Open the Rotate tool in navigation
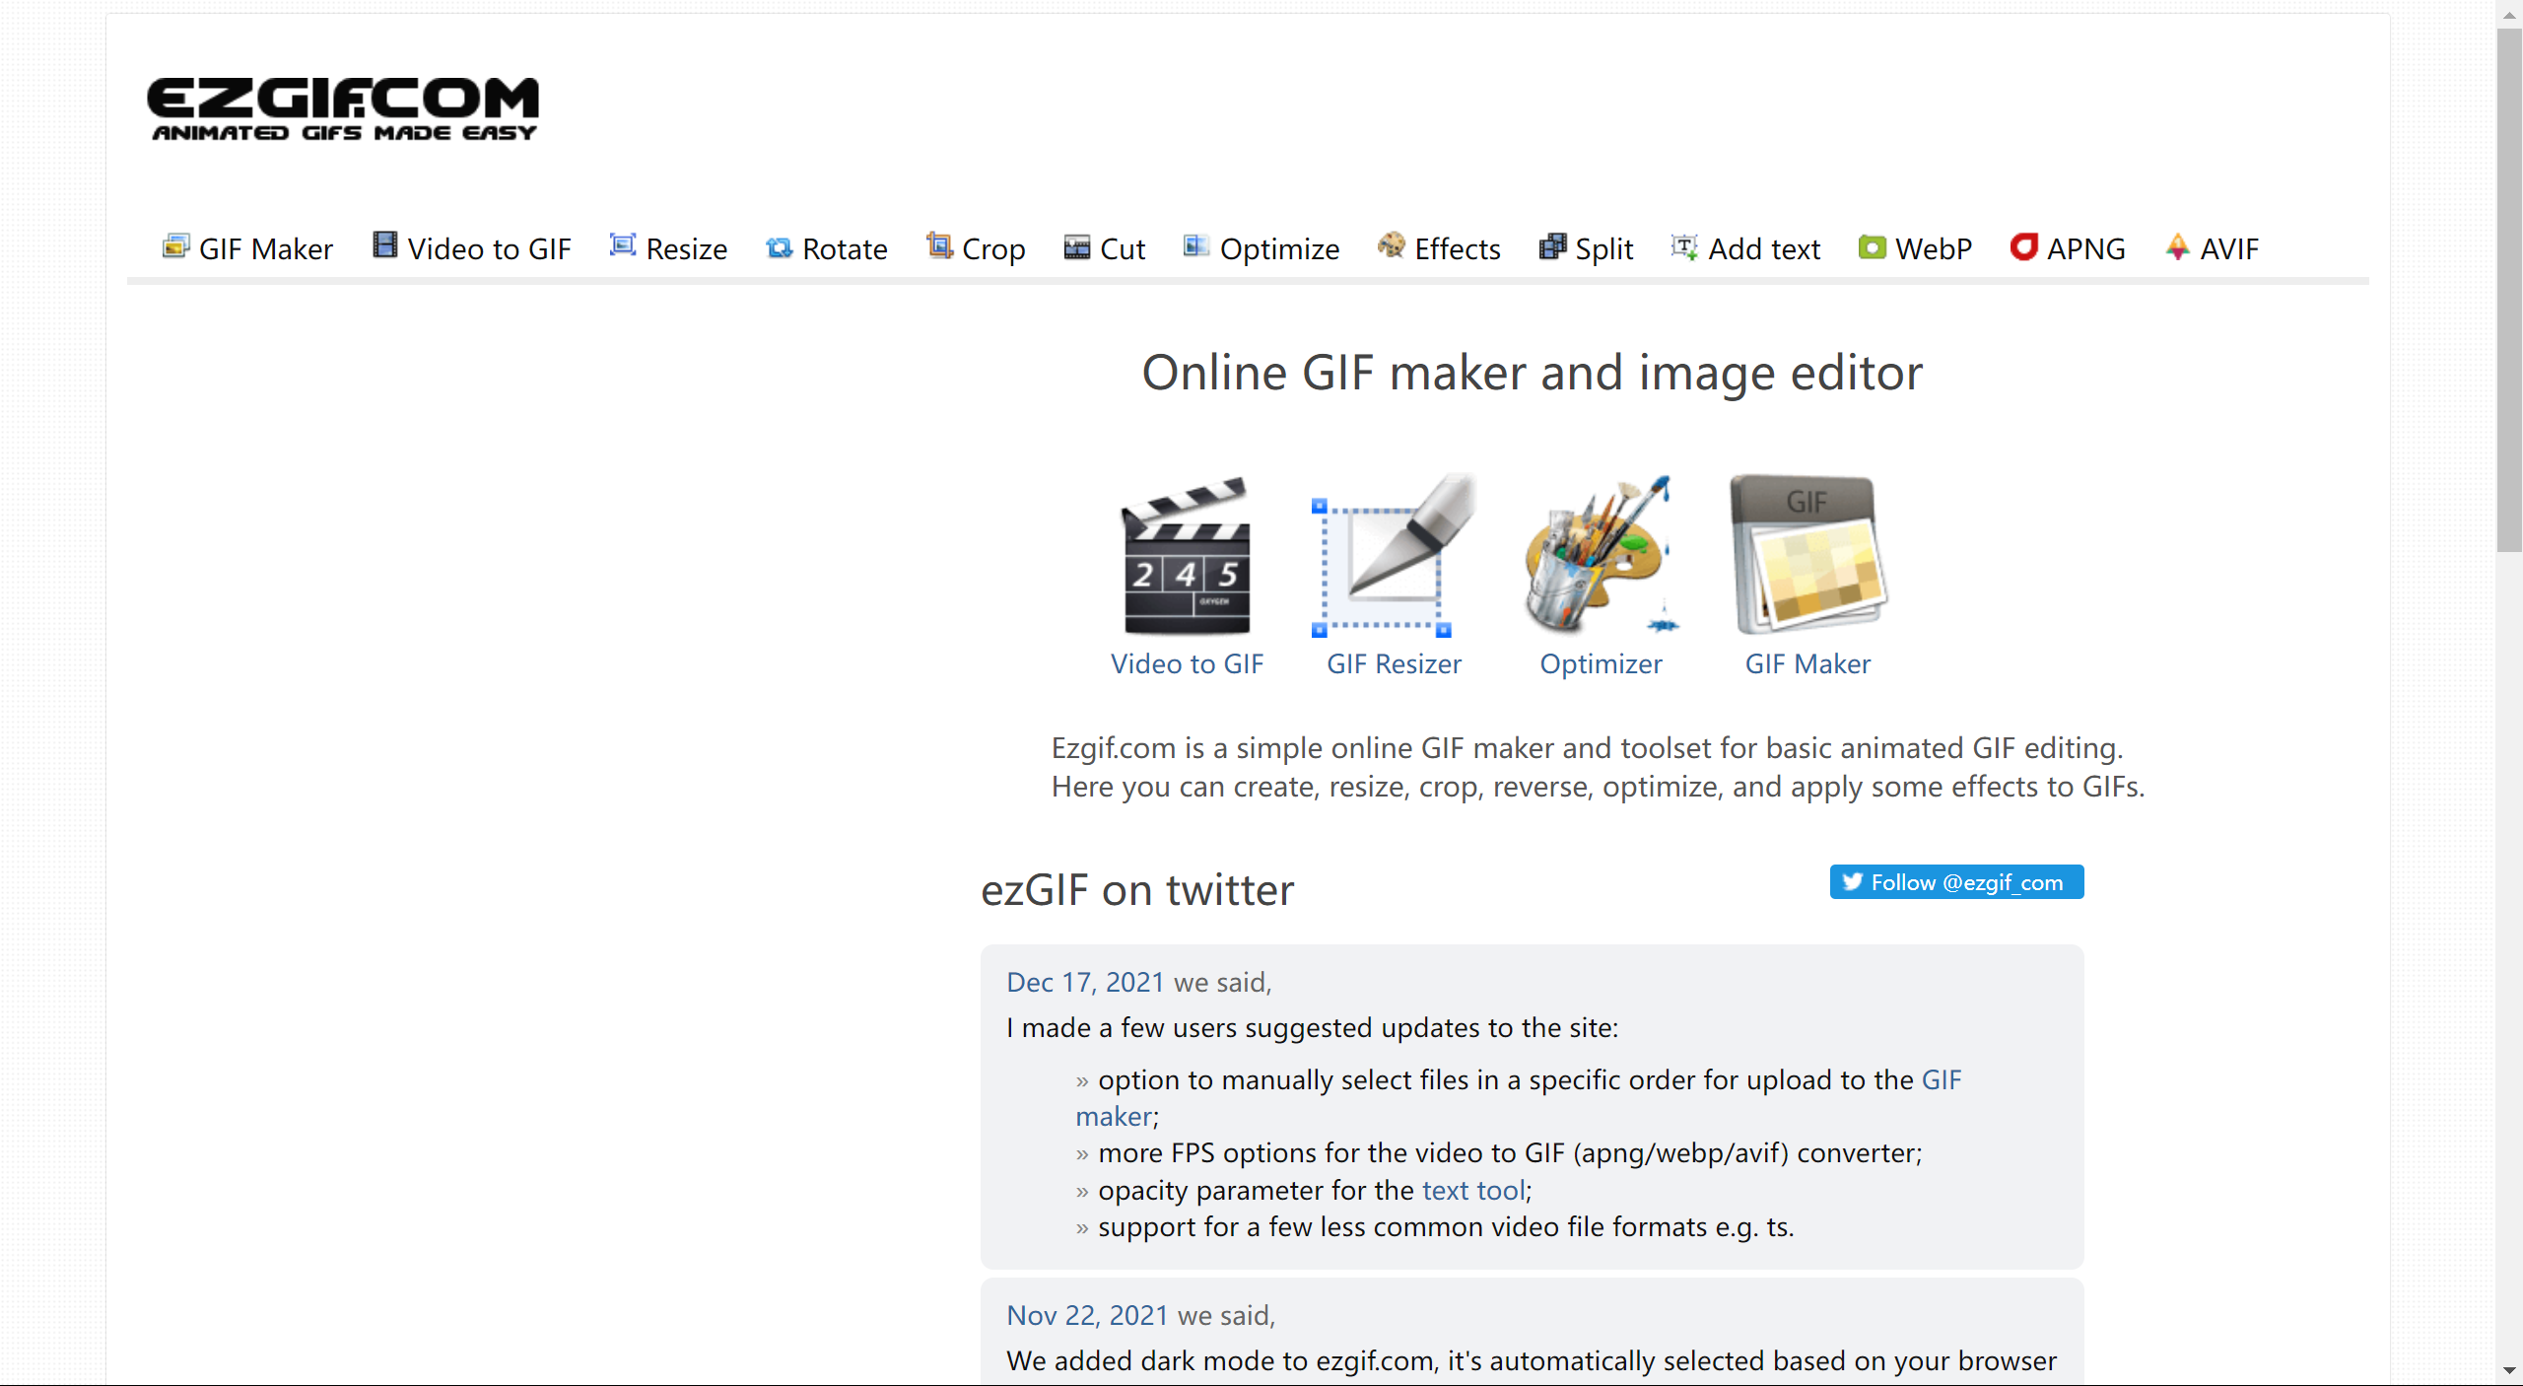The image size is (2523, 1386). (827, 248)
